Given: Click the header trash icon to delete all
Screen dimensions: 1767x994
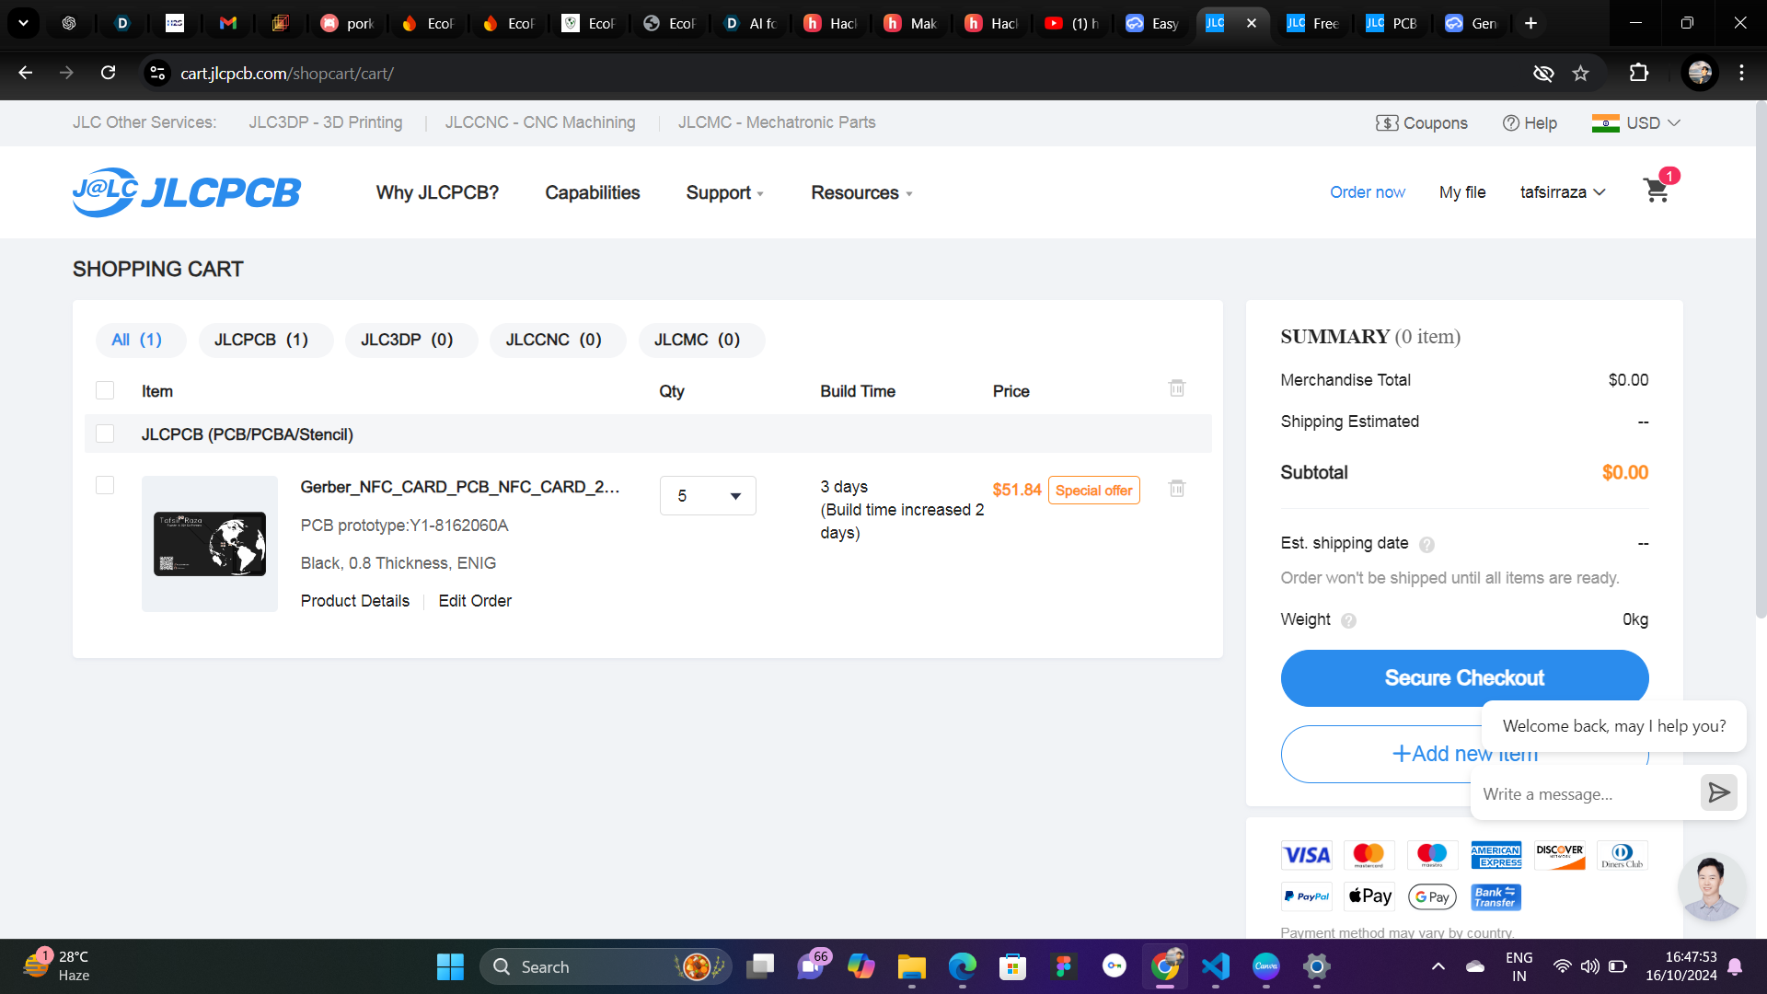Looking at the screenshot, I should (x=1176, y=388).
